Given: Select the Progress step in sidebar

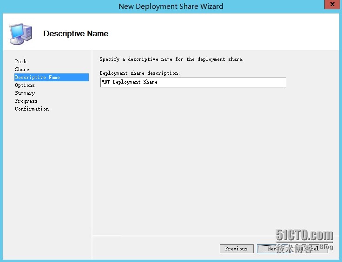Looking at the screenshot, I should click(x=26, y=101).
